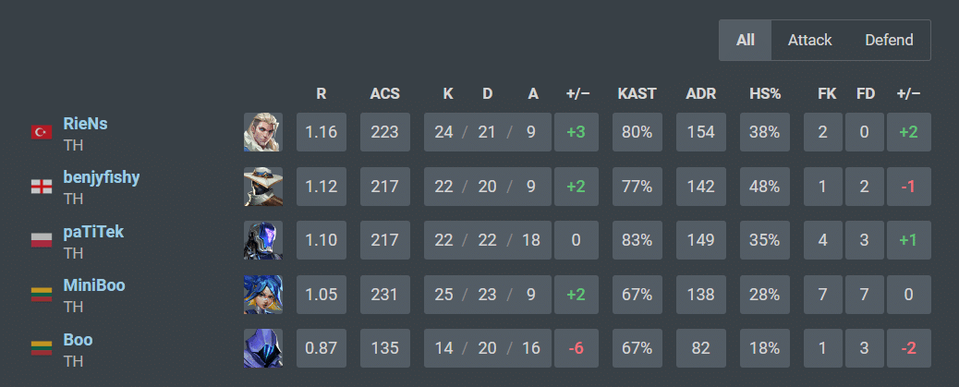Switch stats to Attack side
The image size is (959, 387).
(809, 41)
